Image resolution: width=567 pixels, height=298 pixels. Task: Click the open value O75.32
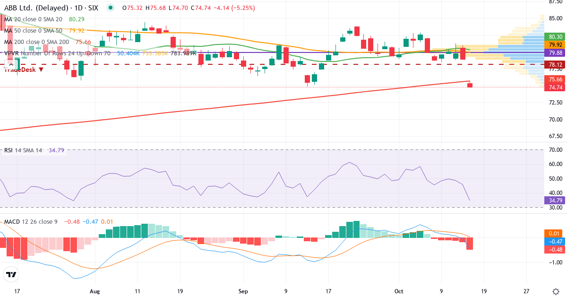point(132,8)
